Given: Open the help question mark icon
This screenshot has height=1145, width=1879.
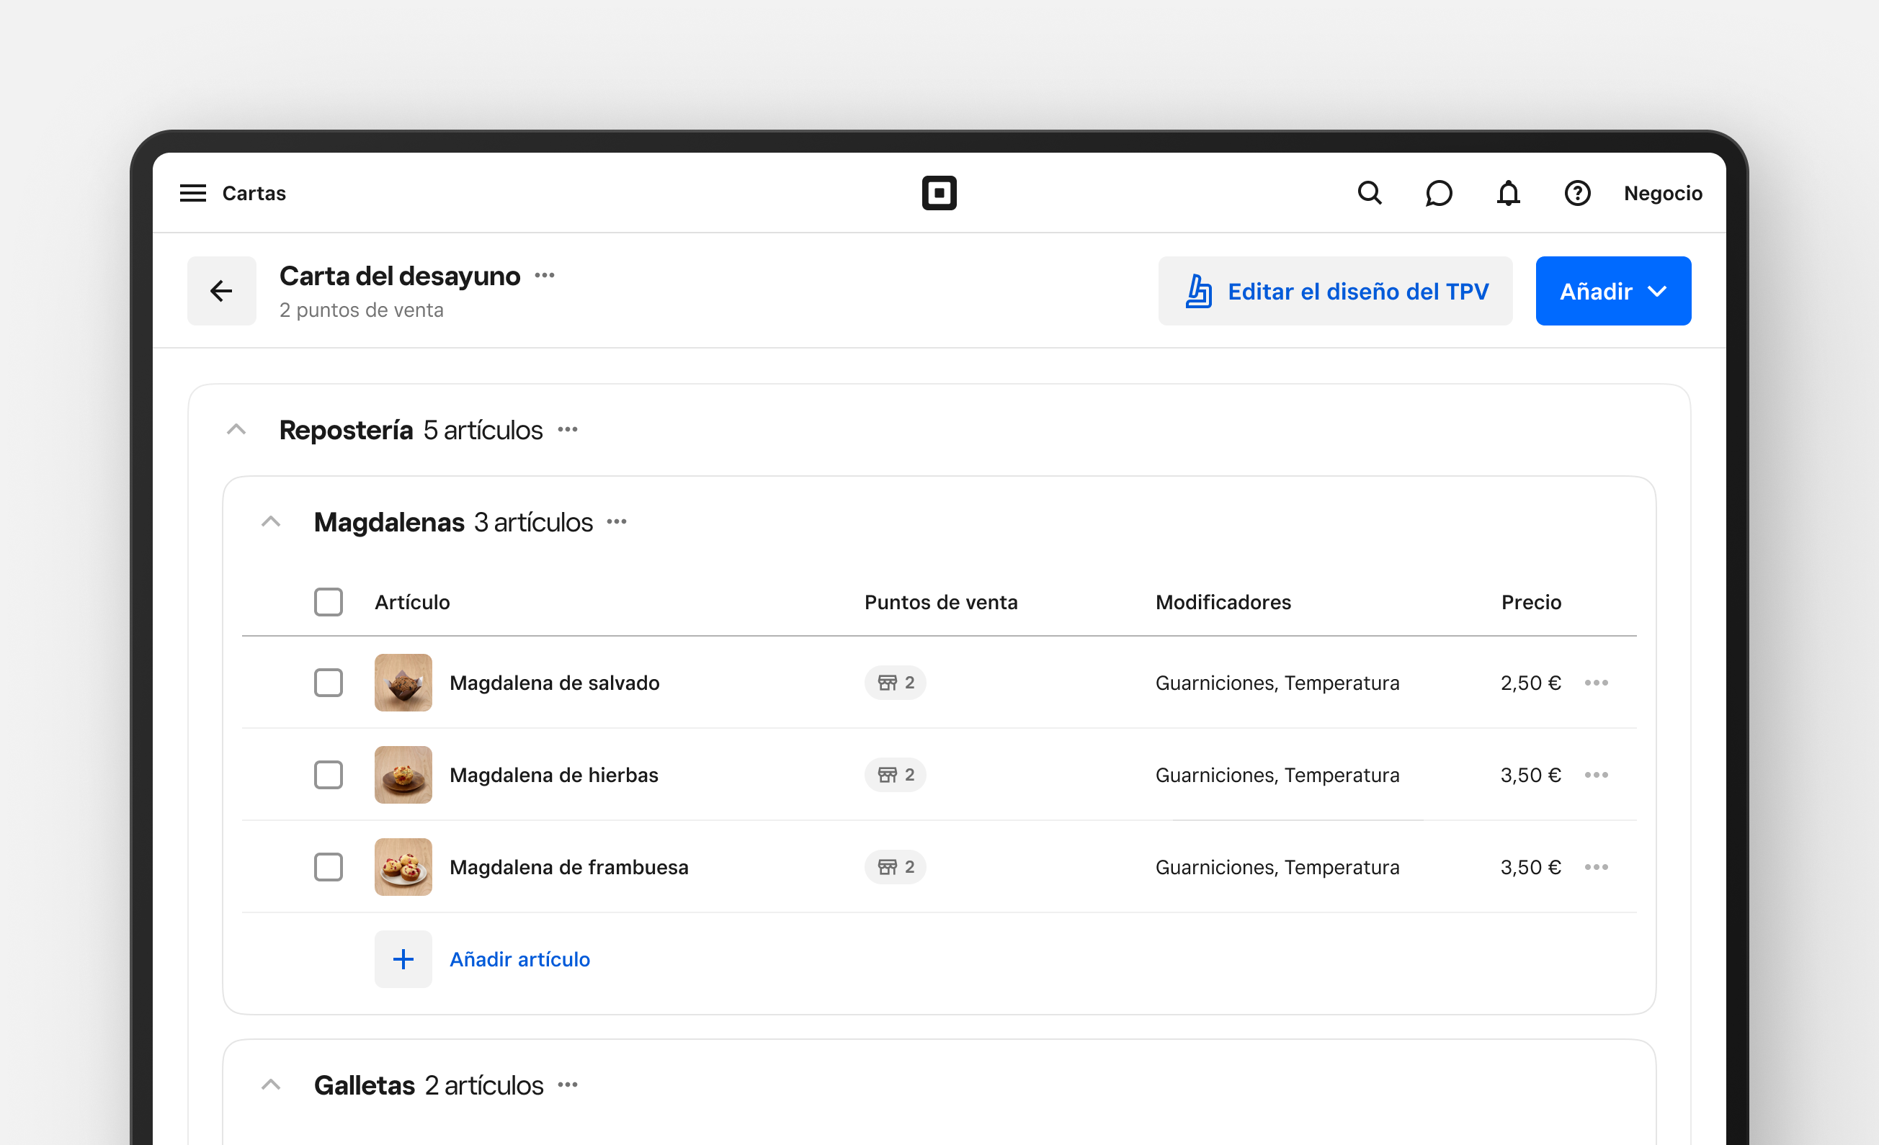Looking at the screenshot, I should point(1577,193).
